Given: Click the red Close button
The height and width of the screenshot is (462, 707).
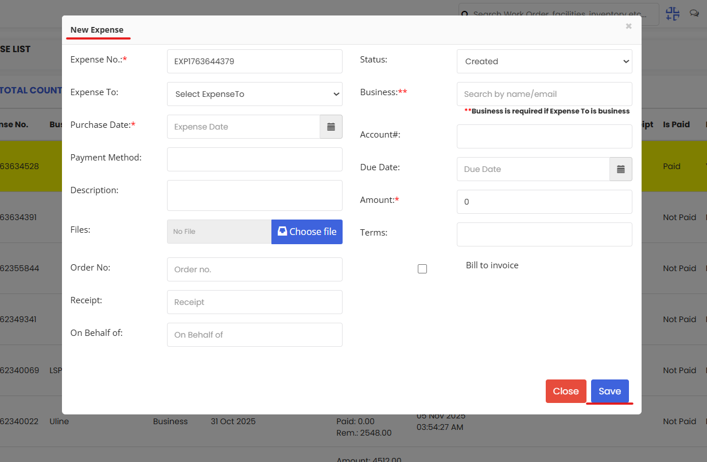Looking at the screenshot, I should pyautogui.click(x=566, y=391).
